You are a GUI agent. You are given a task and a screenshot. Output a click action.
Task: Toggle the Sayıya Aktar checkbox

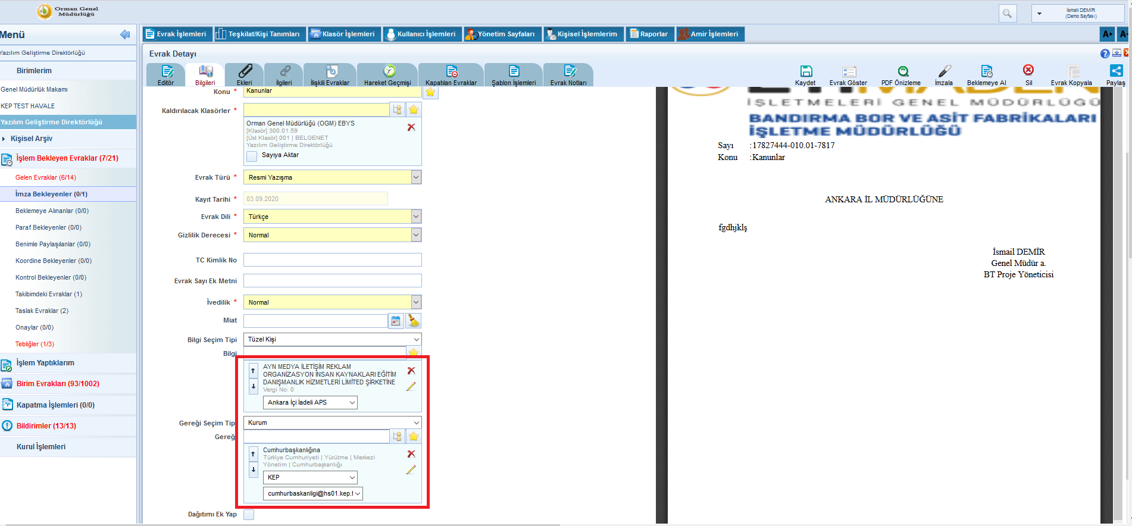click(x=252, y=156)
